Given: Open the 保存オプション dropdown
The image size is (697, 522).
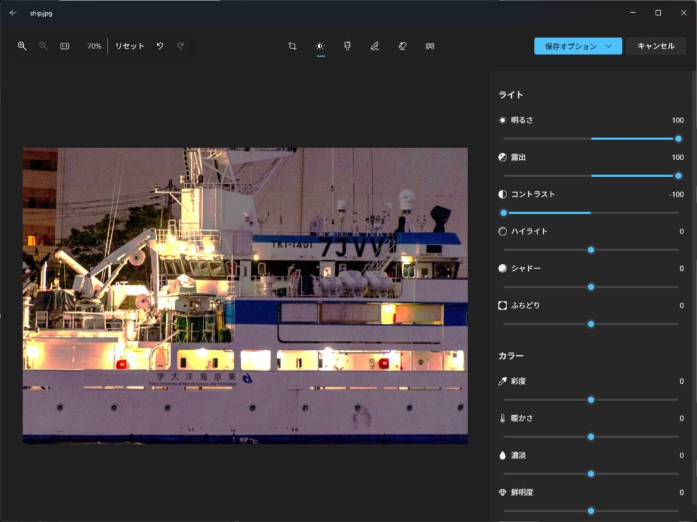Looking at the screenshot, I should click(x=578, y=46).
